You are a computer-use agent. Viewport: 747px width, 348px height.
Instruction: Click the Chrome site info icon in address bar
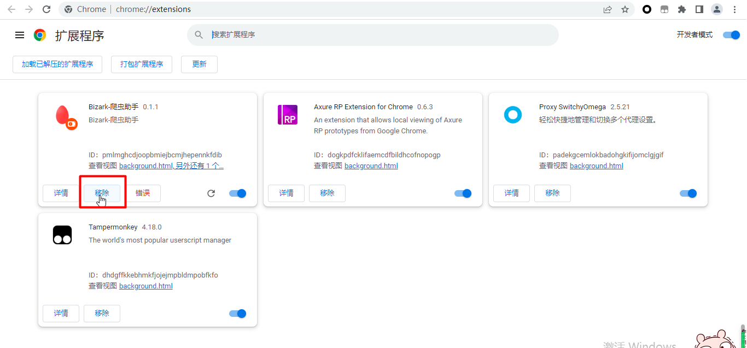(x=68, y=9)
